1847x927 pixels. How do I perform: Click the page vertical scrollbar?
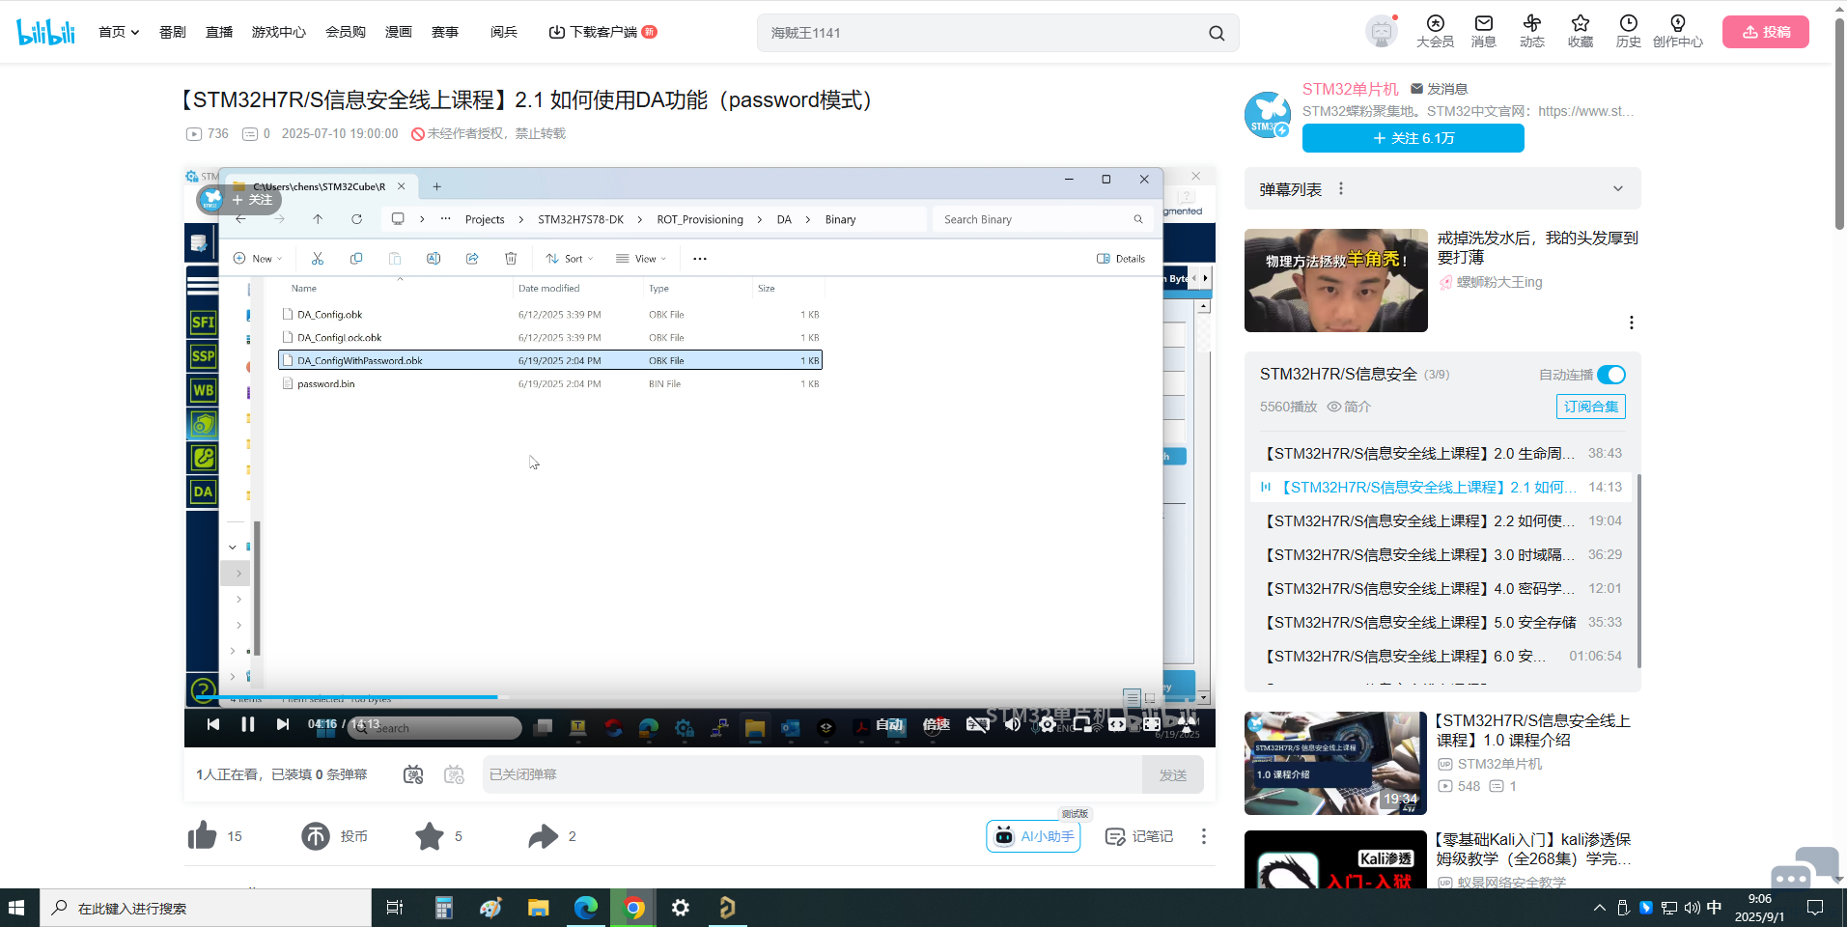(1839, 126)
